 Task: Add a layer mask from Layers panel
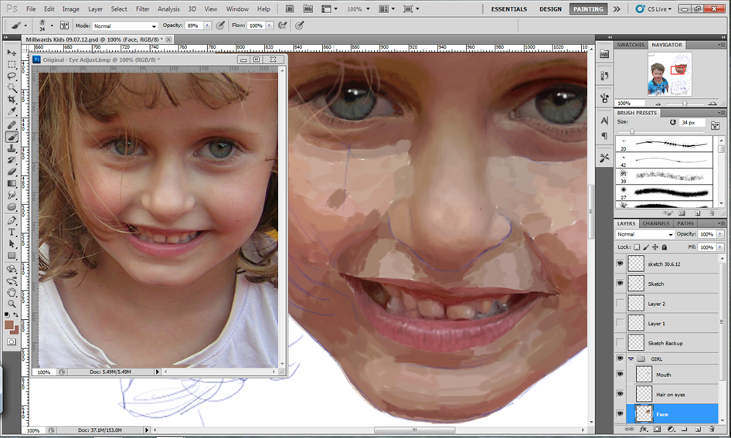656,428
